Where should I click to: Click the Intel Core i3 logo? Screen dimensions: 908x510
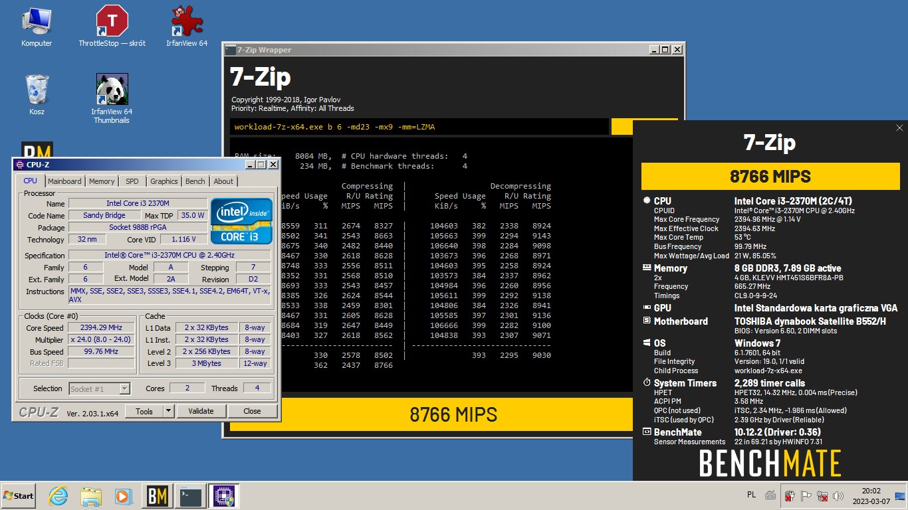(241, 221)
